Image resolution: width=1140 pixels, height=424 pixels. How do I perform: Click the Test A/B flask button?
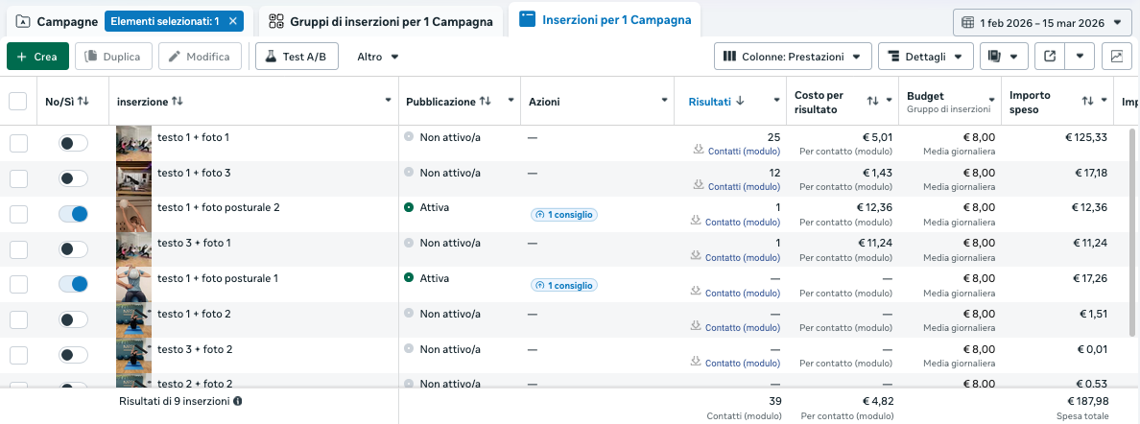click(x=297, y=57)
